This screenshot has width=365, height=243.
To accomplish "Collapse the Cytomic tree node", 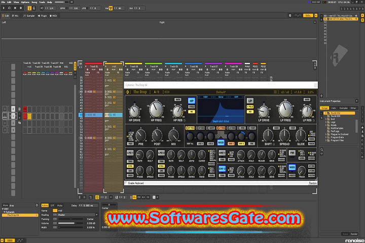I will click(5, 212).
